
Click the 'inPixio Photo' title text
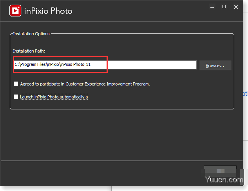coord(48,11)
